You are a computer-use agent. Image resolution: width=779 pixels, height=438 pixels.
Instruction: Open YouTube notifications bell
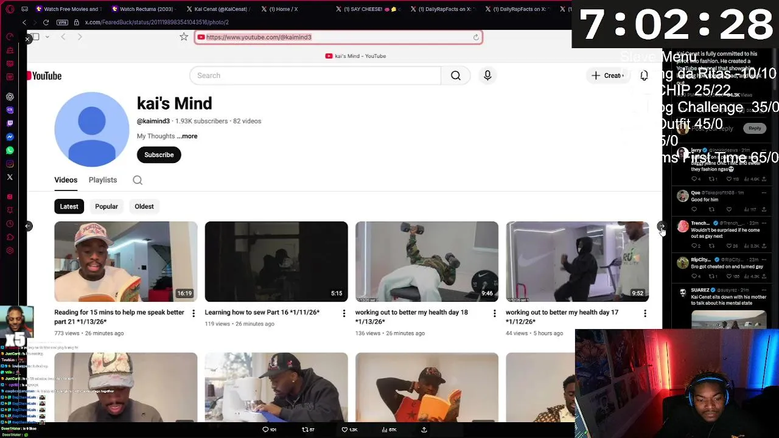coord(644,75)
